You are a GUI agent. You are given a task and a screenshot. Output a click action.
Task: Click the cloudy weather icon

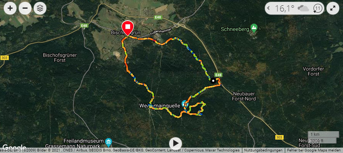coord(303,8)
